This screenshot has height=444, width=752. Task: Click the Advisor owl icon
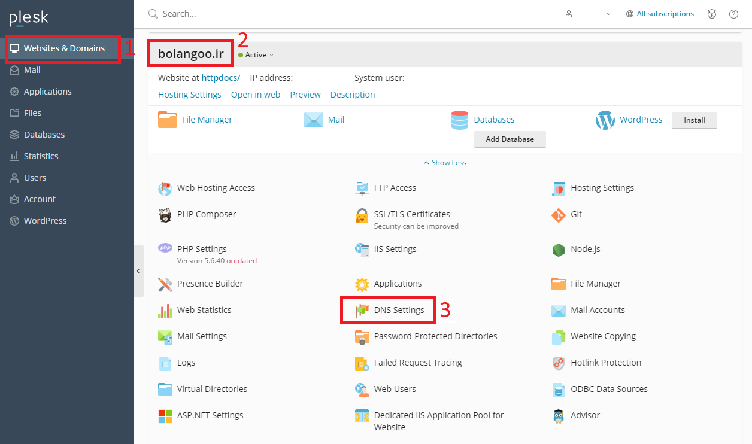coord(558,416)
